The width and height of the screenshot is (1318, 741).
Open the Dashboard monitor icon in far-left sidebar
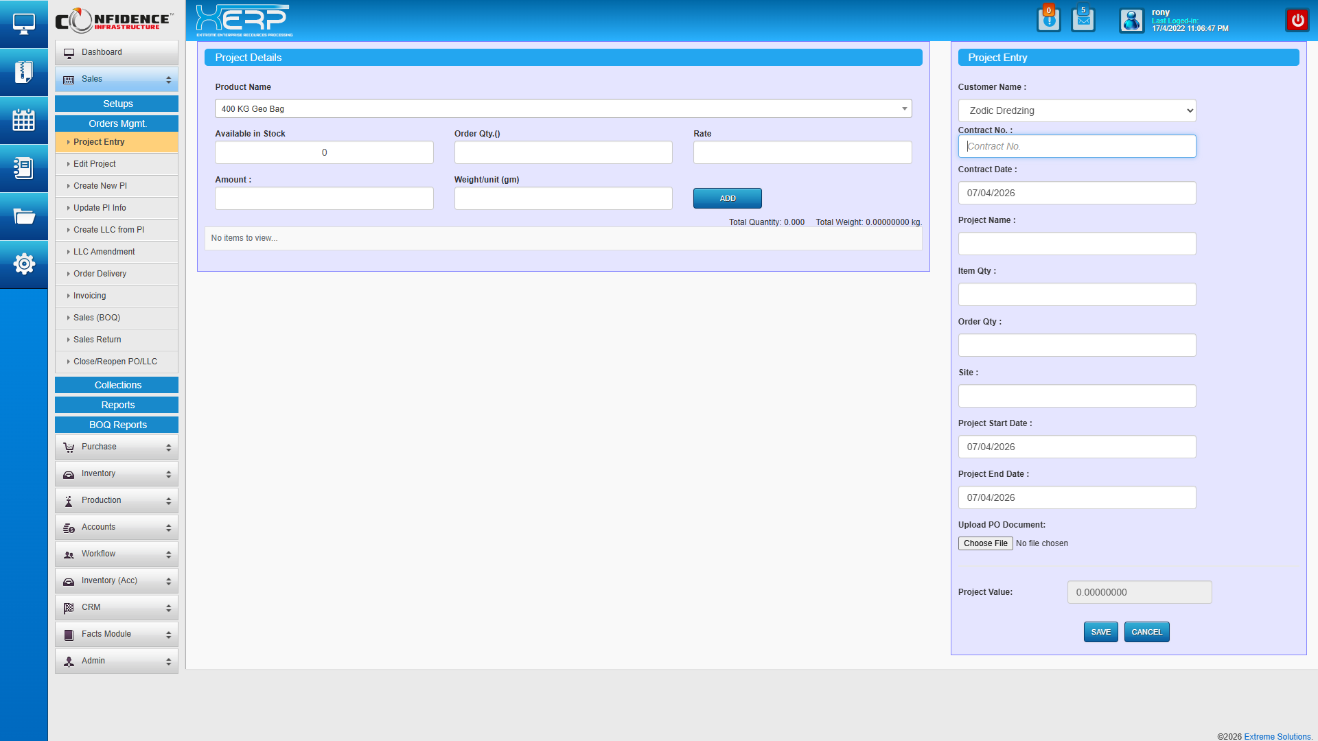[24, 23]
